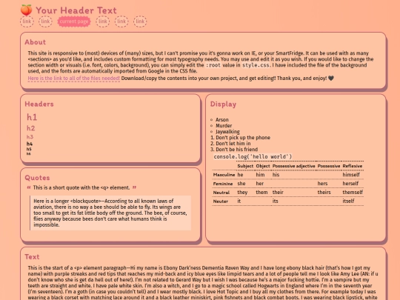
Task: Click the 'h5' sample heading
Action: (29, 149)
